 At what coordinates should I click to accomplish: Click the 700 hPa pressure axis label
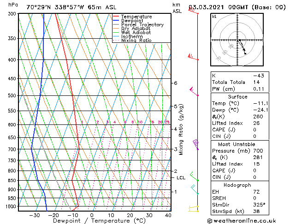[x=12, y=149]
